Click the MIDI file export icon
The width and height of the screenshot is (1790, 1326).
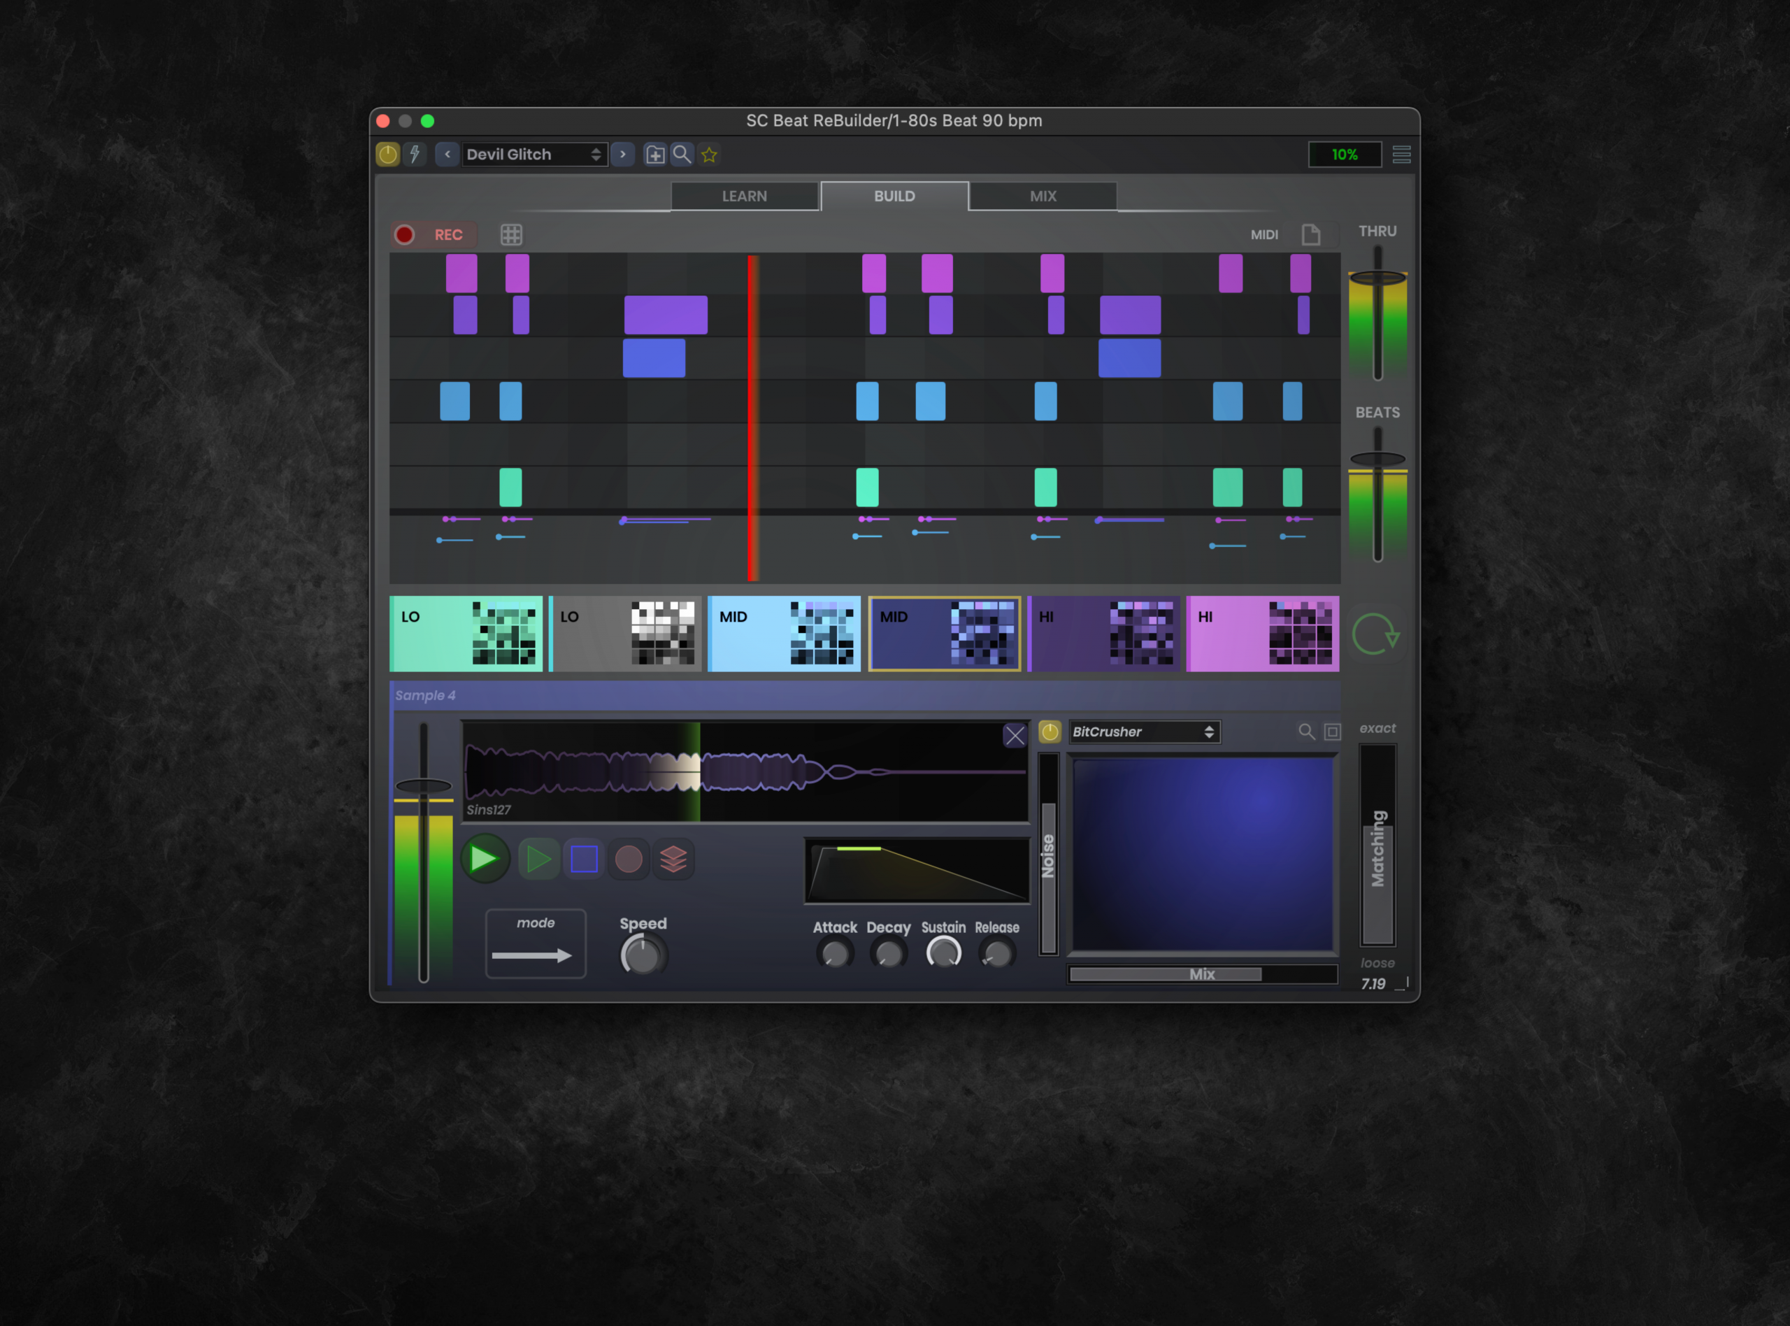coord(1310,234)
